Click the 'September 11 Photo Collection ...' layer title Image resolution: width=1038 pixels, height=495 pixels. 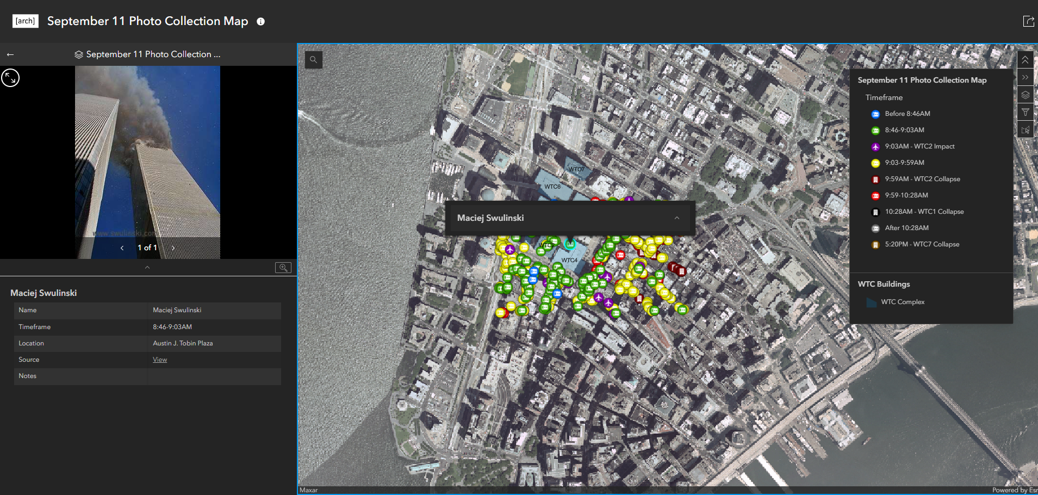click(153, 54)
